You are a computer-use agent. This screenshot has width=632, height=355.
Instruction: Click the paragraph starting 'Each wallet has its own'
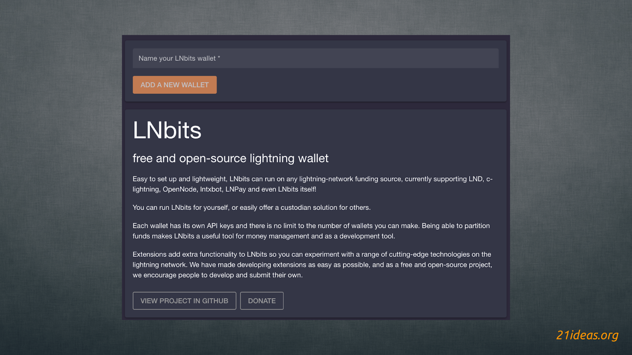click(x=311, y=231)
